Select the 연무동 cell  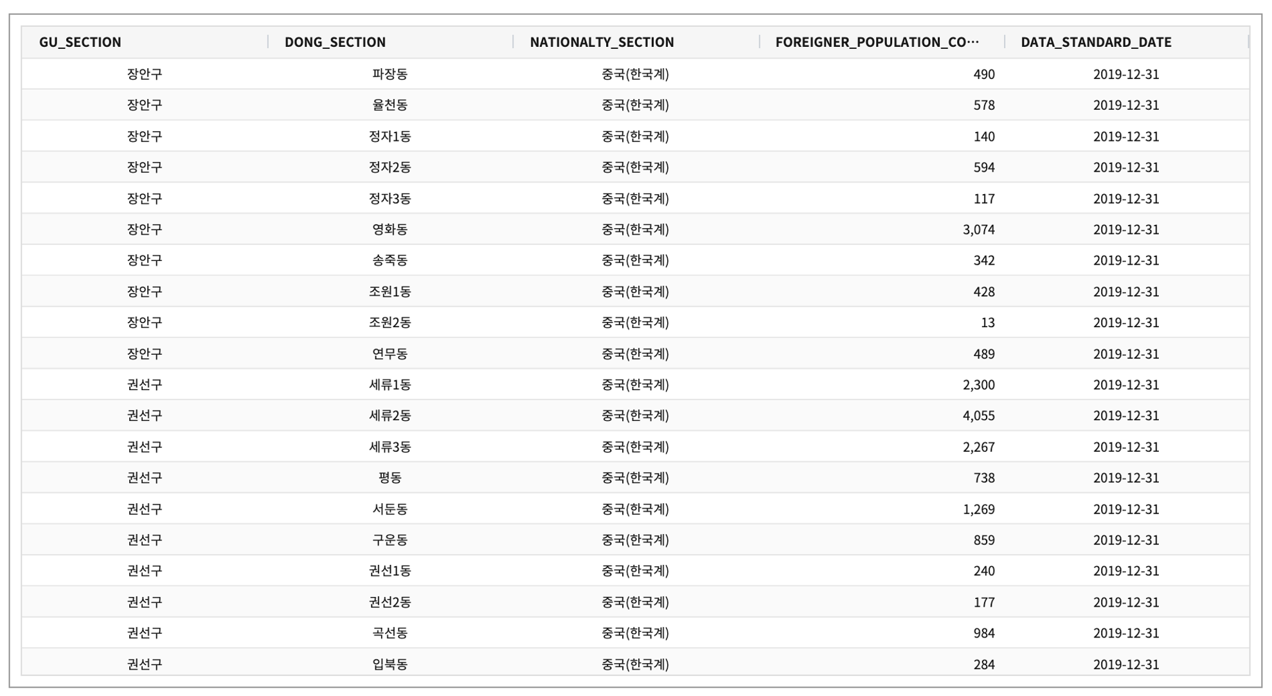(x=390, y=354)
